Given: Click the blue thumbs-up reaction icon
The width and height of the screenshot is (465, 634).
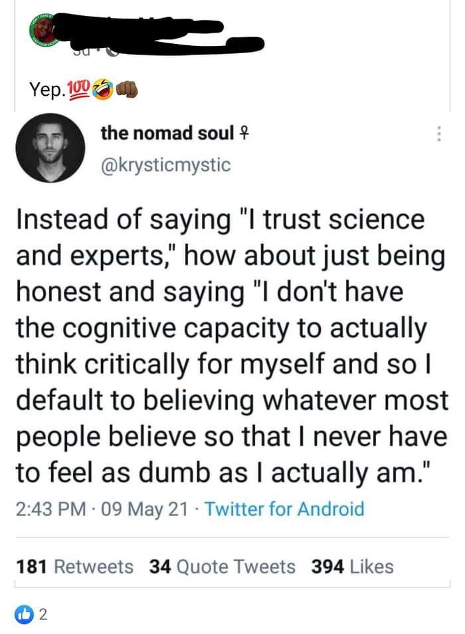Looking at the screenshot, I should 24,614.
